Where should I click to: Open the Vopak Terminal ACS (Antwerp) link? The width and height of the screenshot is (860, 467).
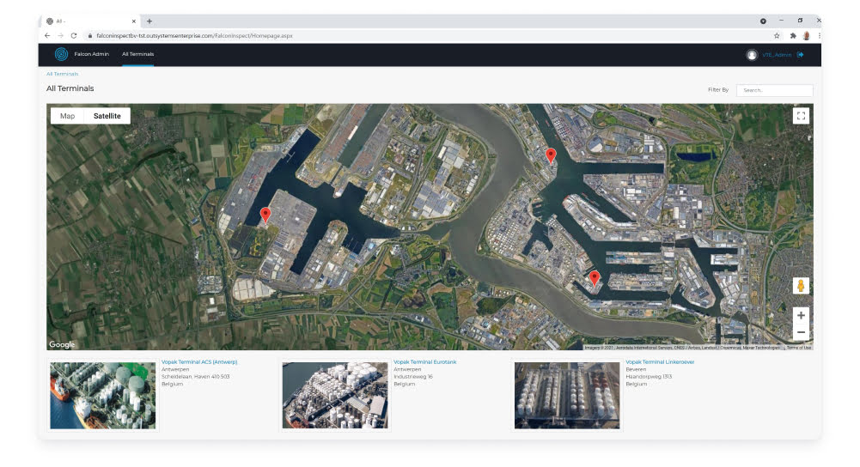click(199, 361)
